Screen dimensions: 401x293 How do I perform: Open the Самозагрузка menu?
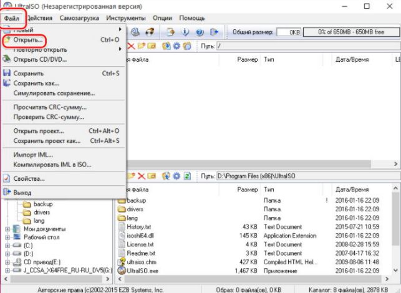79,18
